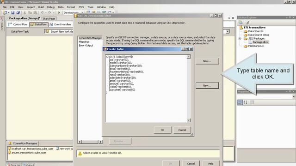Screen dimensions: 296x166
Task: Click the upper New... button
Action: [x=207, y=61]
